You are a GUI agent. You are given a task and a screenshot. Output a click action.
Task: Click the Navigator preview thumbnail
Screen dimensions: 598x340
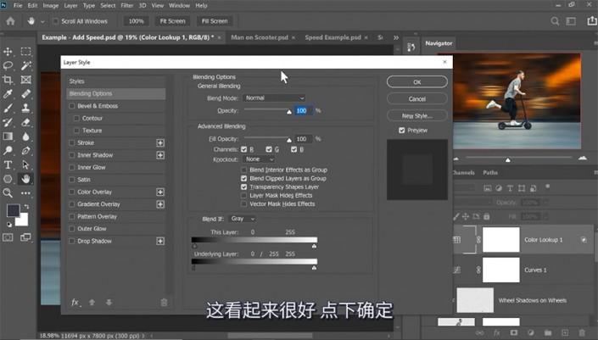(517, 101)
